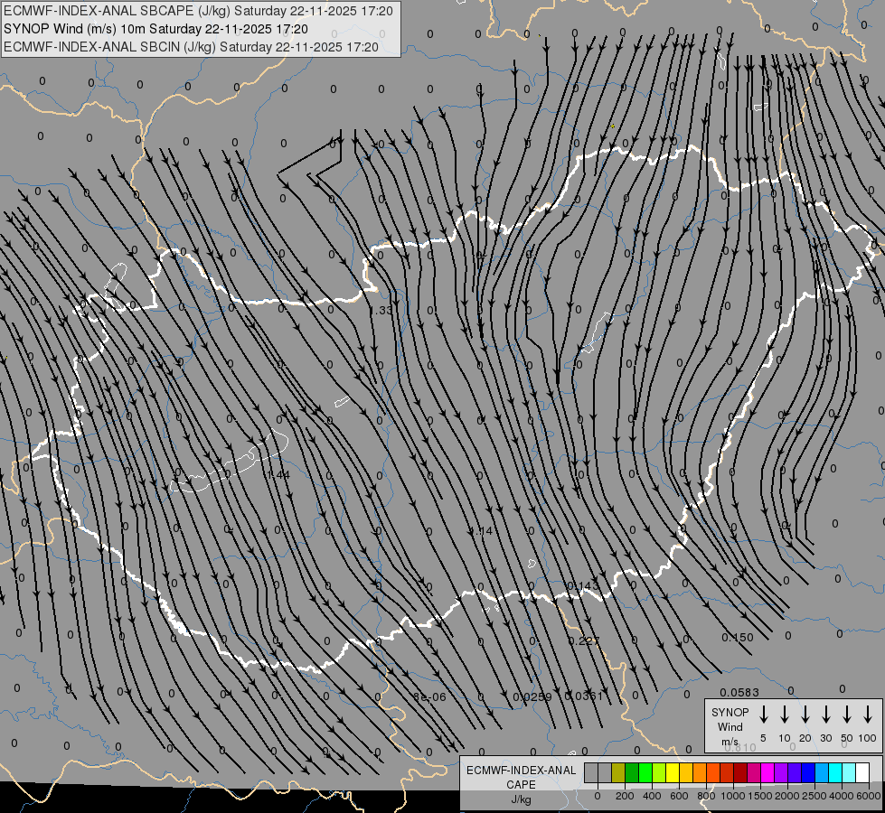
Task: Click the 0.150 value on the map
Action: coord(738,638)
